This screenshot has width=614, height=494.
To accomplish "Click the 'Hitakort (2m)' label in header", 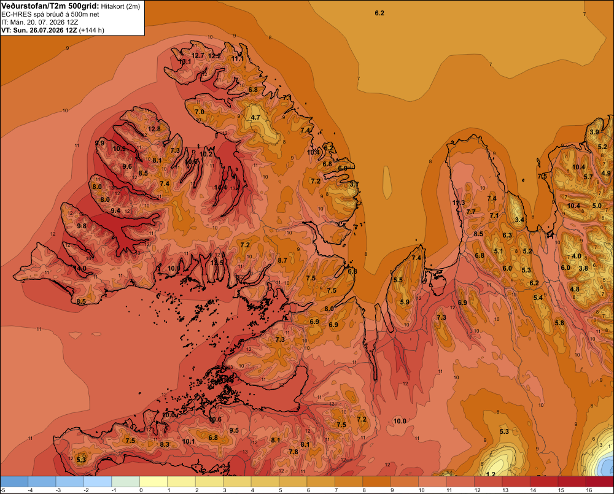I will pyautogui.click(x=120, y=6).
